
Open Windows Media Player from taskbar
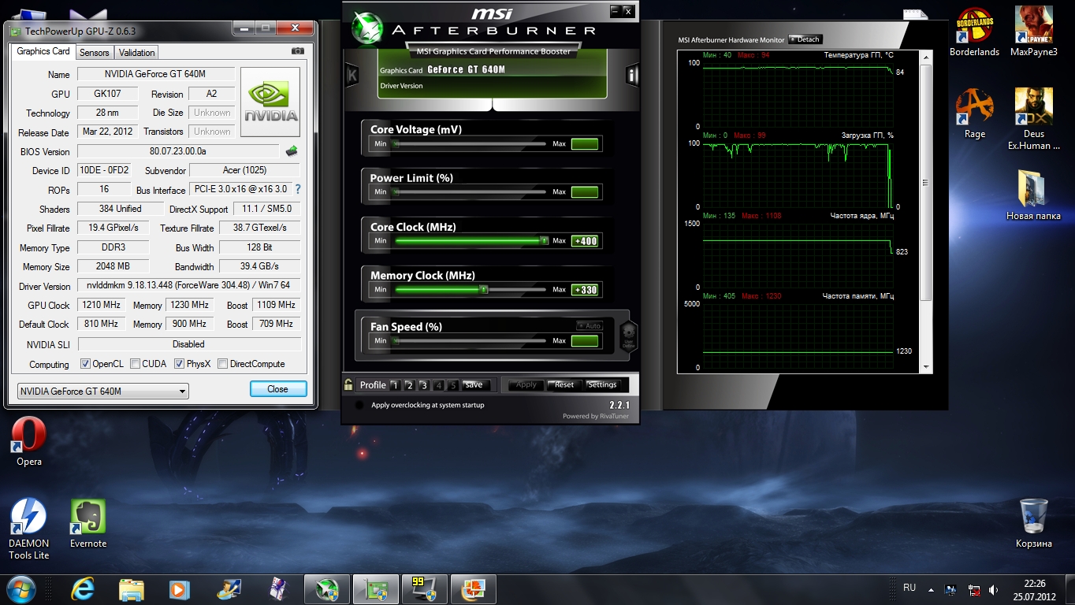[x=180, y=589]
